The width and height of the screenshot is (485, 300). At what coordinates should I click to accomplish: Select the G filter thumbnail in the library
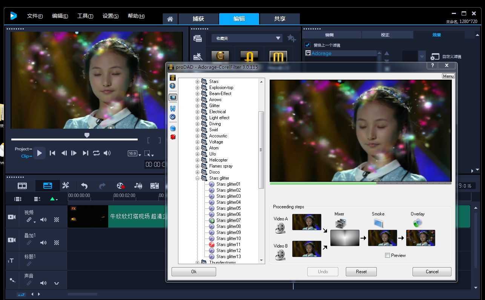point(220,56)
